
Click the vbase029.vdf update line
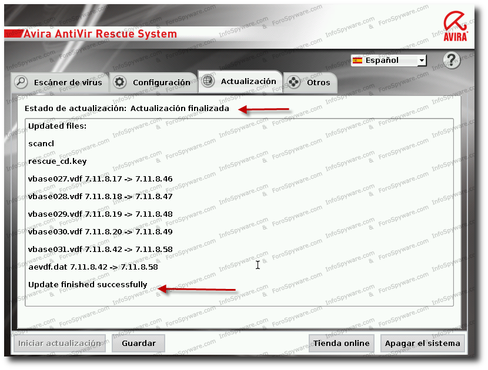click(x=100, y=214)
